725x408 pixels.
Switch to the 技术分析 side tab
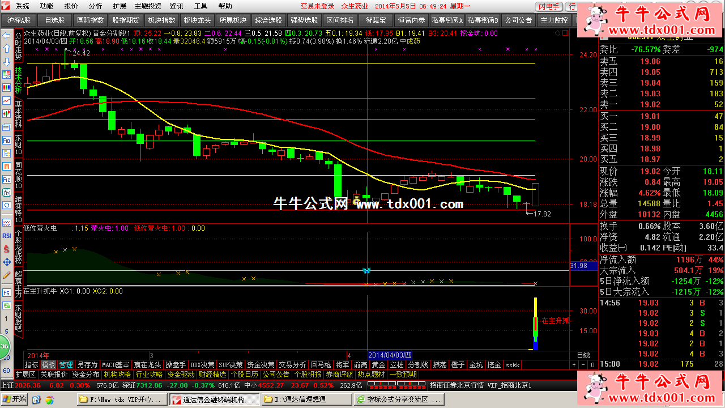pyautogui.click(x=18, y=80)
